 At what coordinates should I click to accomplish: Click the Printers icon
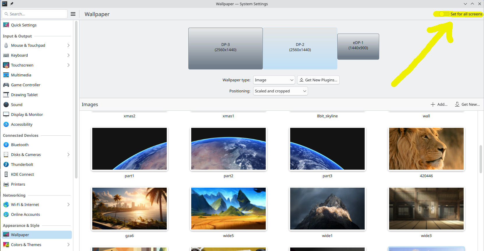tap(6, 184)
